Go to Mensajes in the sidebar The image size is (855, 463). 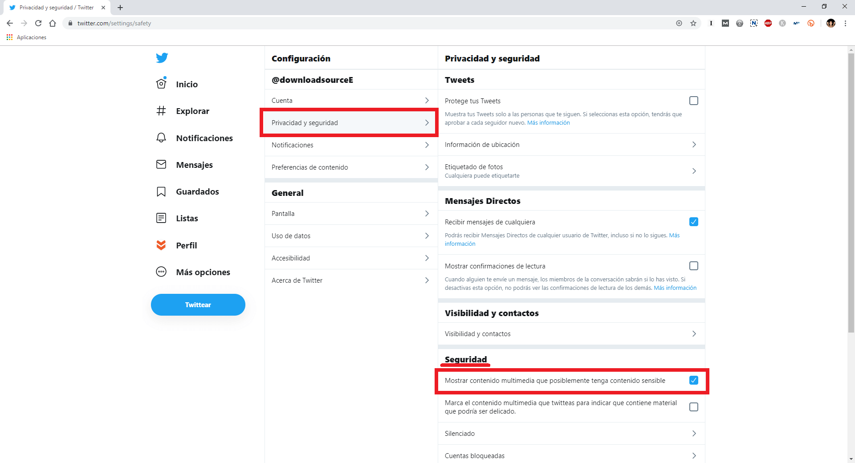tap(184, 165)
